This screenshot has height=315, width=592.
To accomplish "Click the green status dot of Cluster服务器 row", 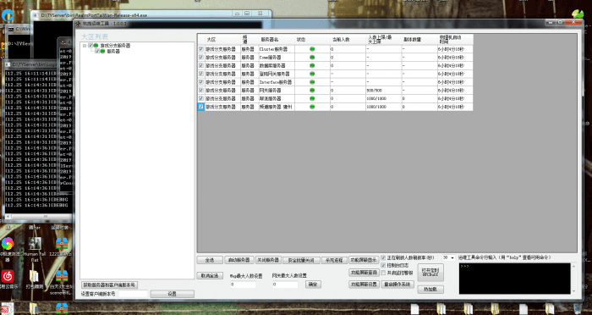I will click(312, 49).
